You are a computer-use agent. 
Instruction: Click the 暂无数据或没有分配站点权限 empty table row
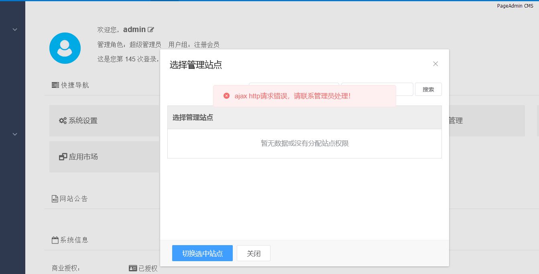tap(304, 144)
